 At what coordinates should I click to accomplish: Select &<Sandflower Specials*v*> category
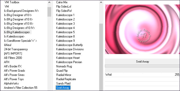point(20,41)
